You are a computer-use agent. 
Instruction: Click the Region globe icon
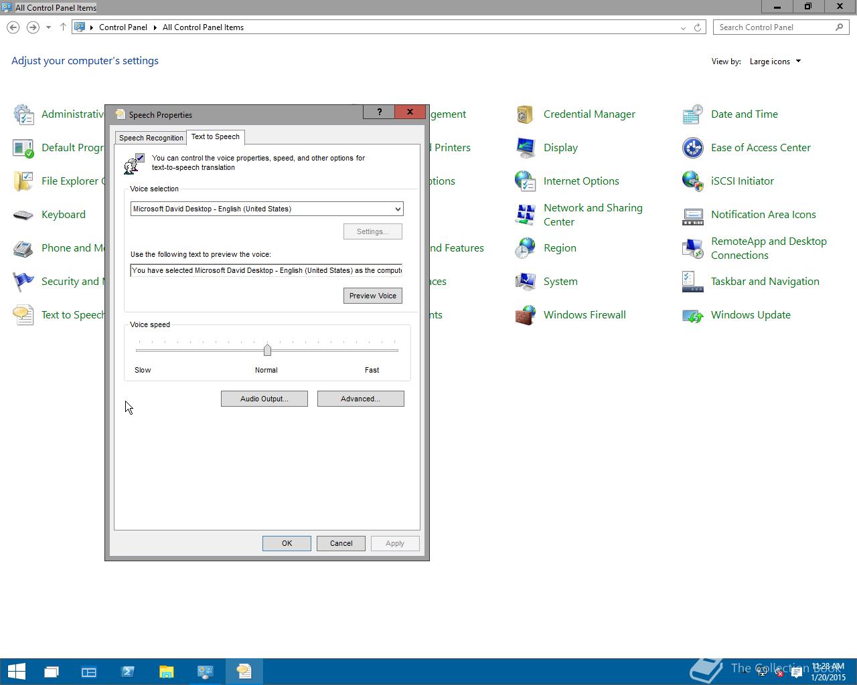pyautogui.click(x=526, y=248)
